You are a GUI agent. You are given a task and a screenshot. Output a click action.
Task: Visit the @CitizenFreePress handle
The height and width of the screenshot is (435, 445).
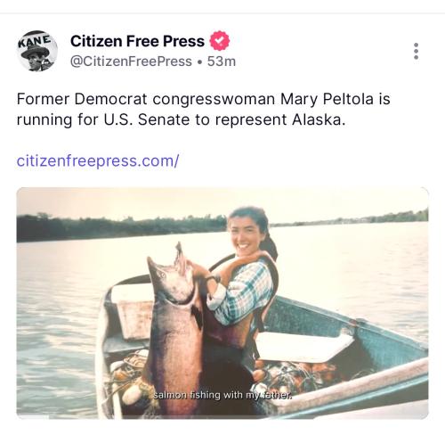131,62
